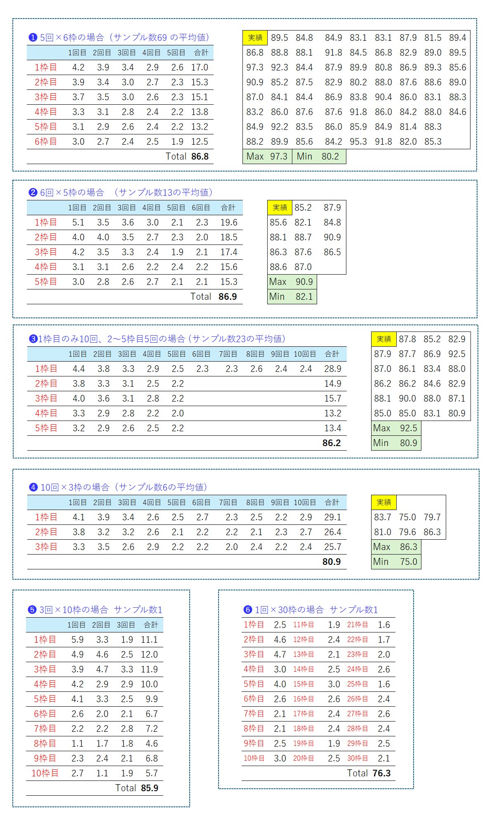Click the 3回目 header in the 3回×10枠 table
The image size is (494, 818).
point(126,625)
